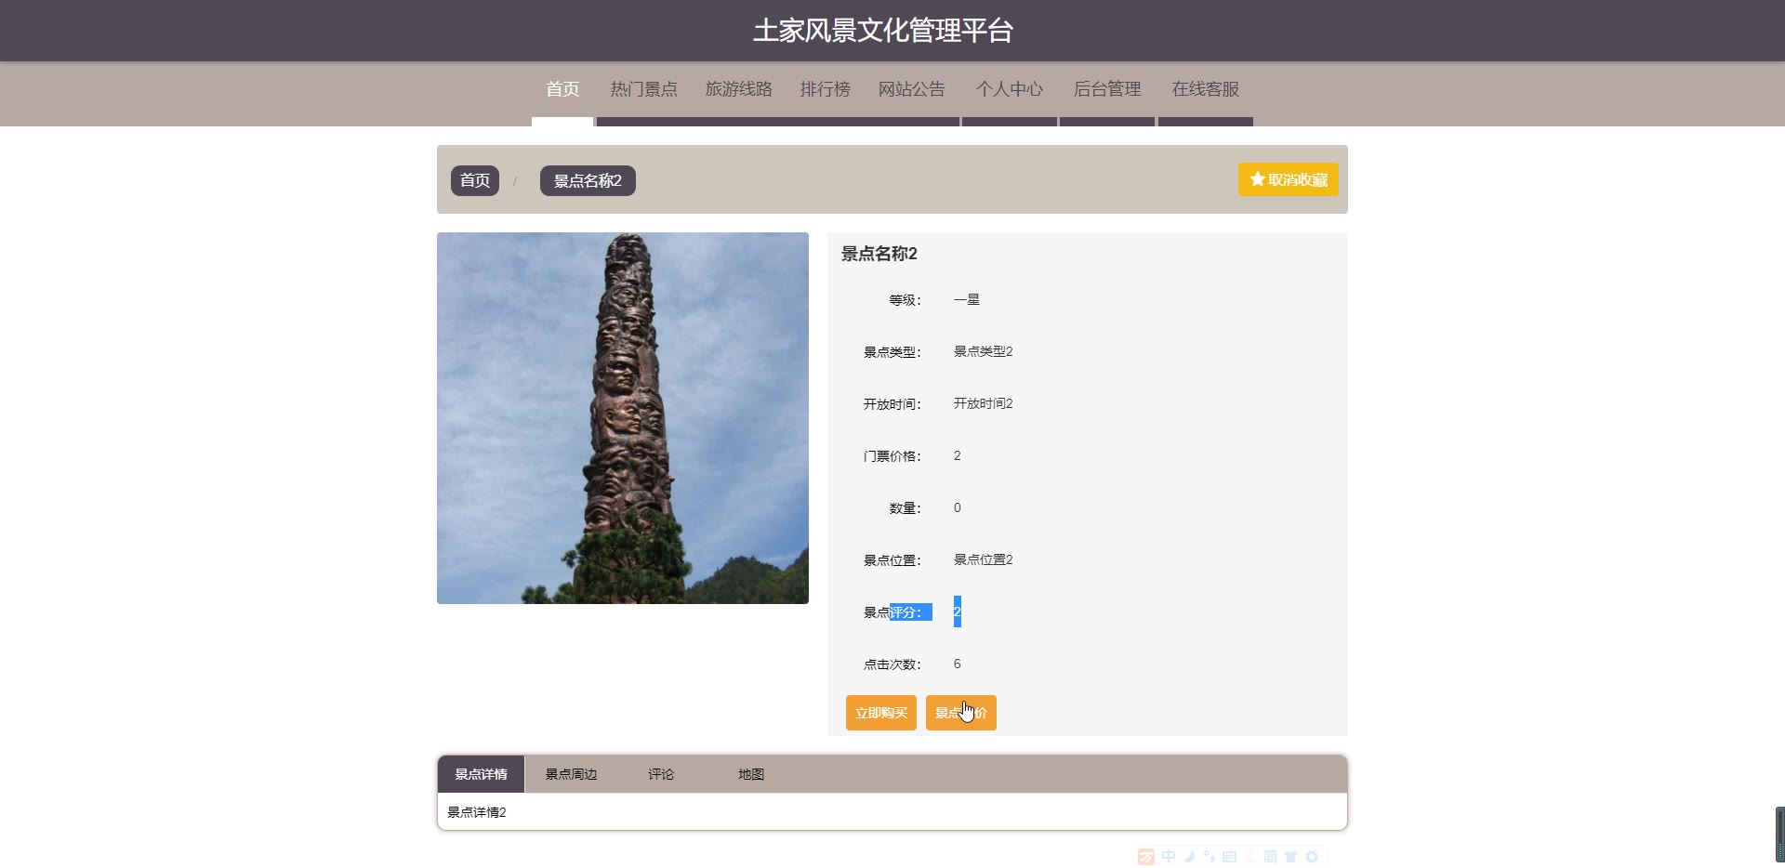Switch to the 景点详情 tab
The height and width of the screenshot is (868, 1785).
pos(481,774)
